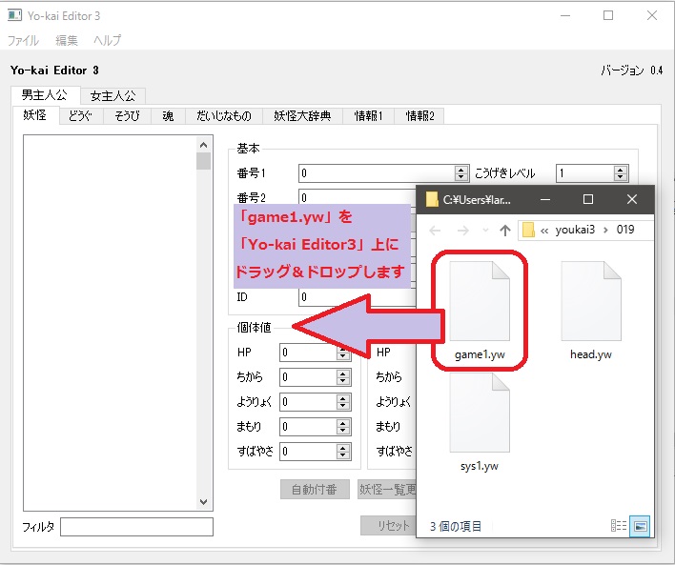This screenshot has width=675, height=565.
Task: Open the Explorer recent locations dropdown
Action: [x=485, y=231]
